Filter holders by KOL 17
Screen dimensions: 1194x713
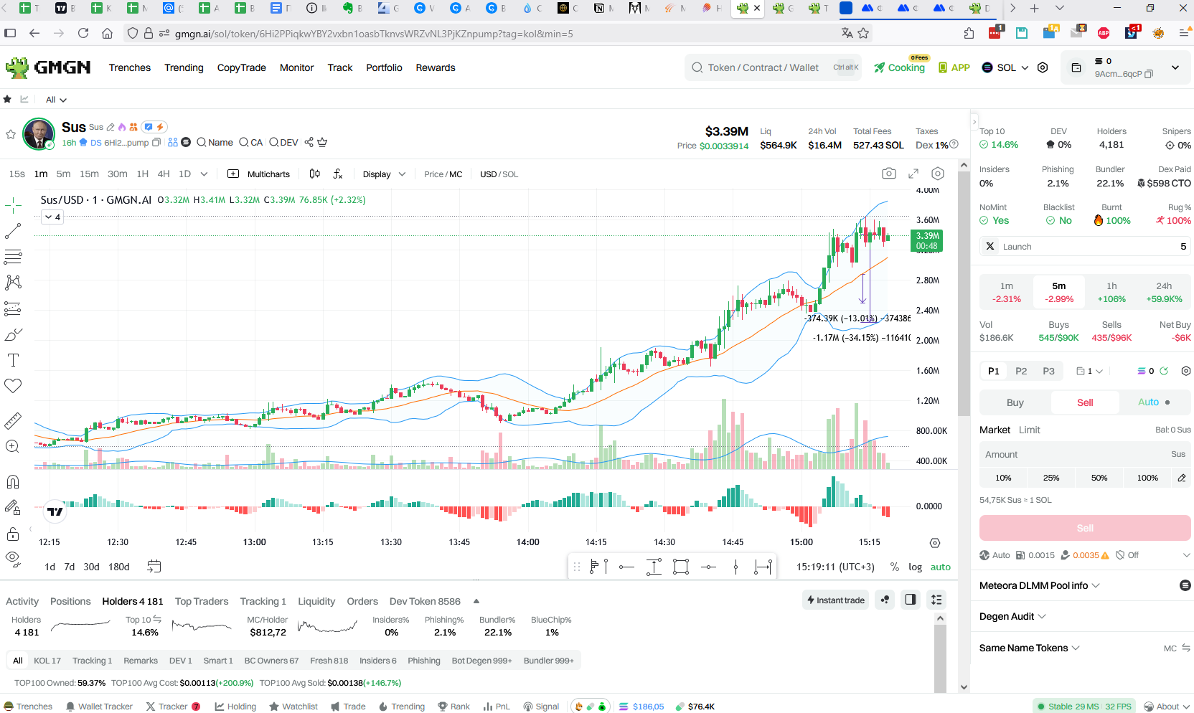[x=47, y=661]
